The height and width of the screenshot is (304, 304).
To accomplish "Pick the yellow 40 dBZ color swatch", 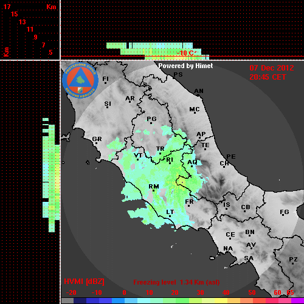I will pyautogui.click(x=221, y=300).
